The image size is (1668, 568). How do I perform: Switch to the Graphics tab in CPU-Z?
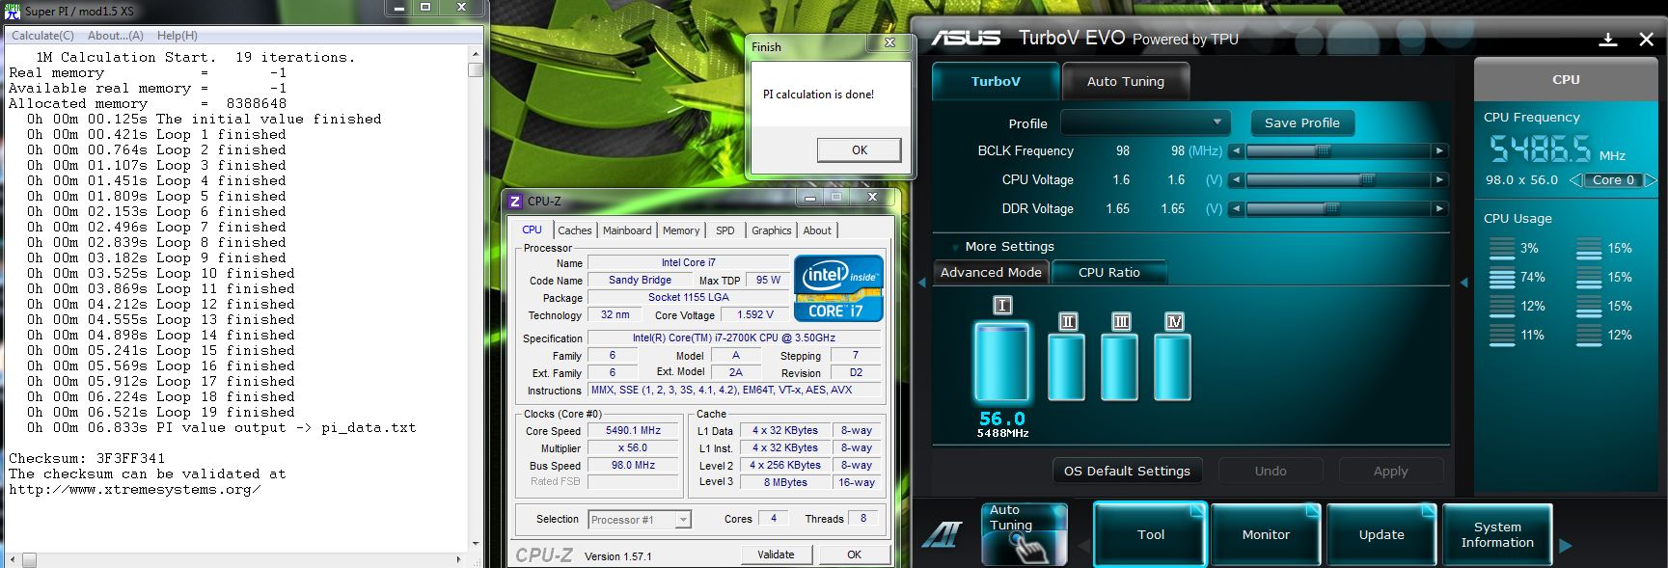772,230
